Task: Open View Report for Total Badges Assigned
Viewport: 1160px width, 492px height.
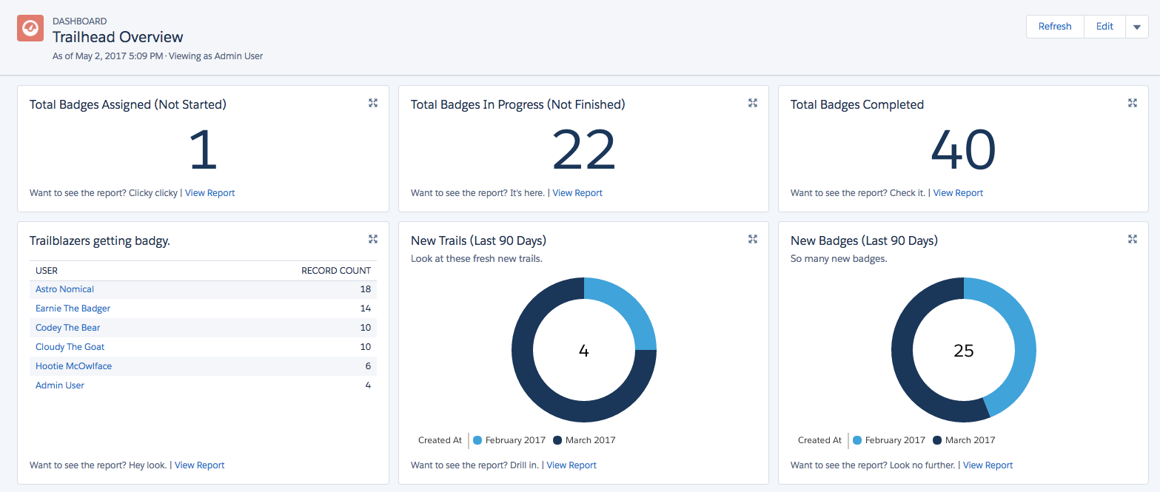Action: (x=209, y=193)
